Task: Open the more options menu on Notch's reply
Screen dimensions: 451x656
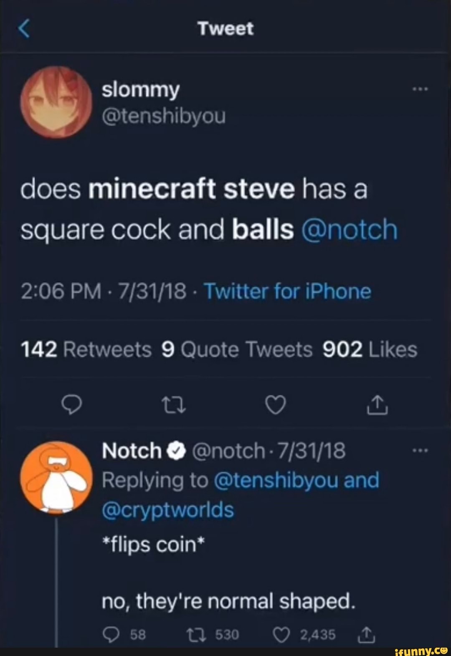Action: 421,450
